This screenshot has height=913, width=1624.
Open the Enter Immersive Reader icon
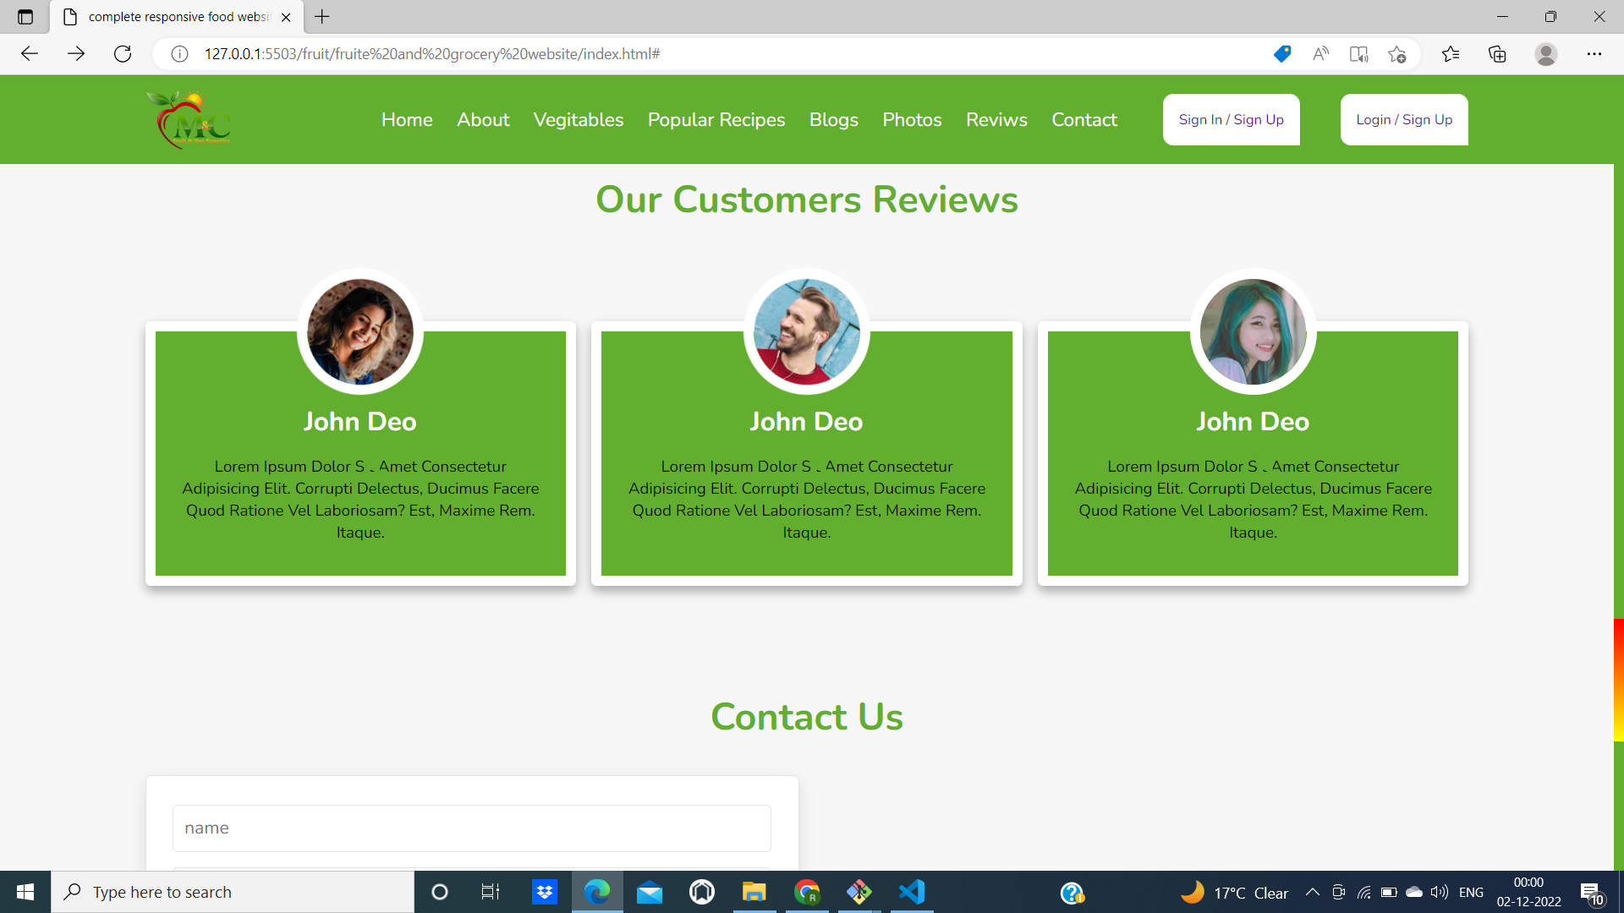click(x=1358, y=53)
